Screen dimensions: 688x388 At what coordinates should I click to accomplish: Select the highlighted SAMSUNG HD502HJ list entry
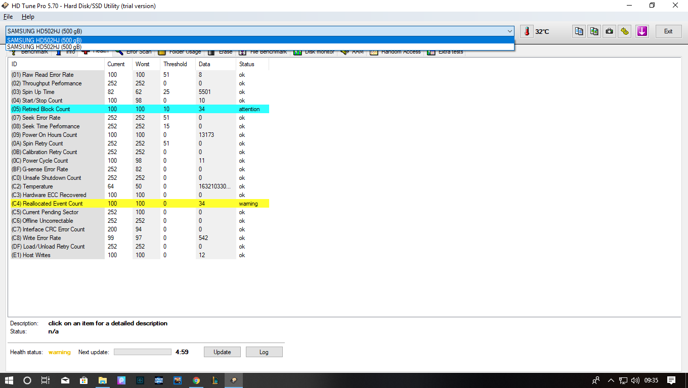pyautogui.click(x=260, y=40)
